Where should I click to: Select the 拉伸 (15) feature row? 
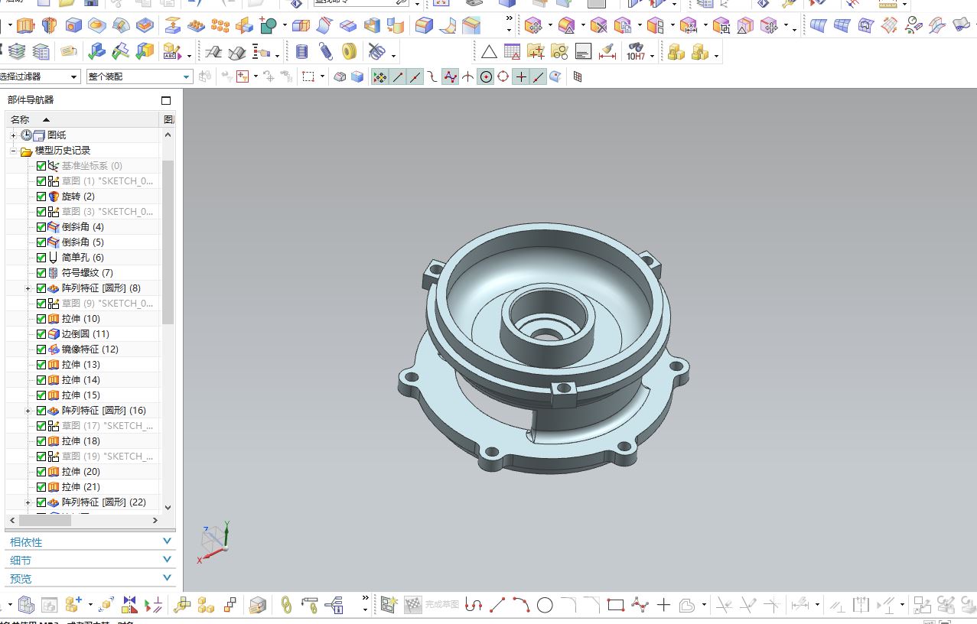pyautogui.click(x=83, y=395)
